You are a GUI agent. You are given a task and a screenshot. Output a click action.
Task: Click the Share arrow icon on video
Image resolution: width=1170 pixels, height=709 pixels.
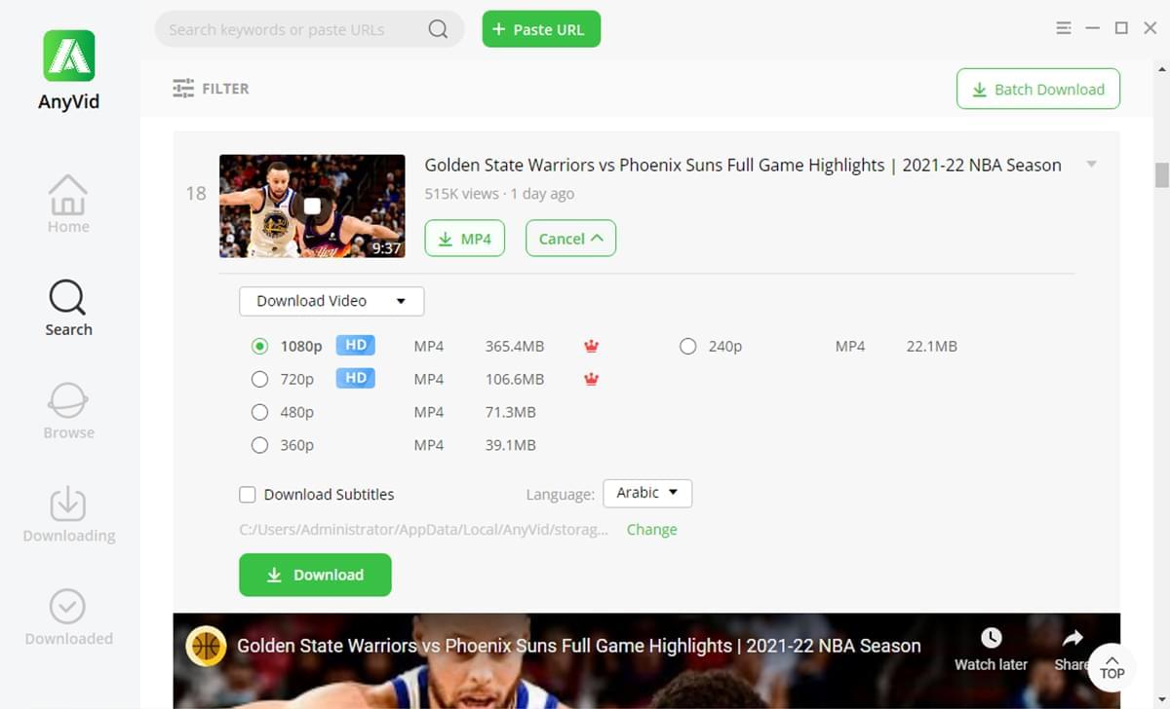click(1072, 638)
